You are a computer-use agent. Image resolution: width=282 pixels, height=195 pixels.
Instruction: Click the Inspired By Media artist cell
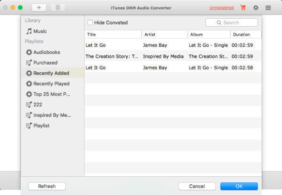(163, 56)
